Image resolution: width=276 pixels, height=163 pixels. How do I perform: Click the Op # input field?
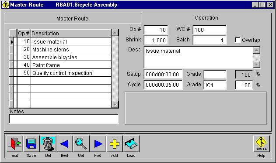pyautogui.click(x=156, y=30)
